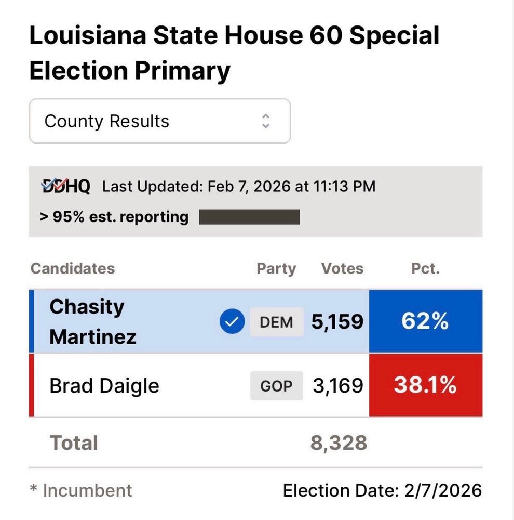Click the 5,159 vote count
Image resolution: width=514 pixels, height=520 pixels.
click(x=337, y=322)
